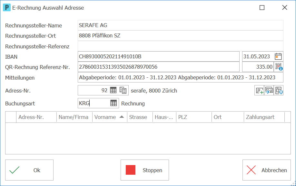Click the grid's row selector header cell
Viewport: 296px width, 186px height.
point(11,117)
